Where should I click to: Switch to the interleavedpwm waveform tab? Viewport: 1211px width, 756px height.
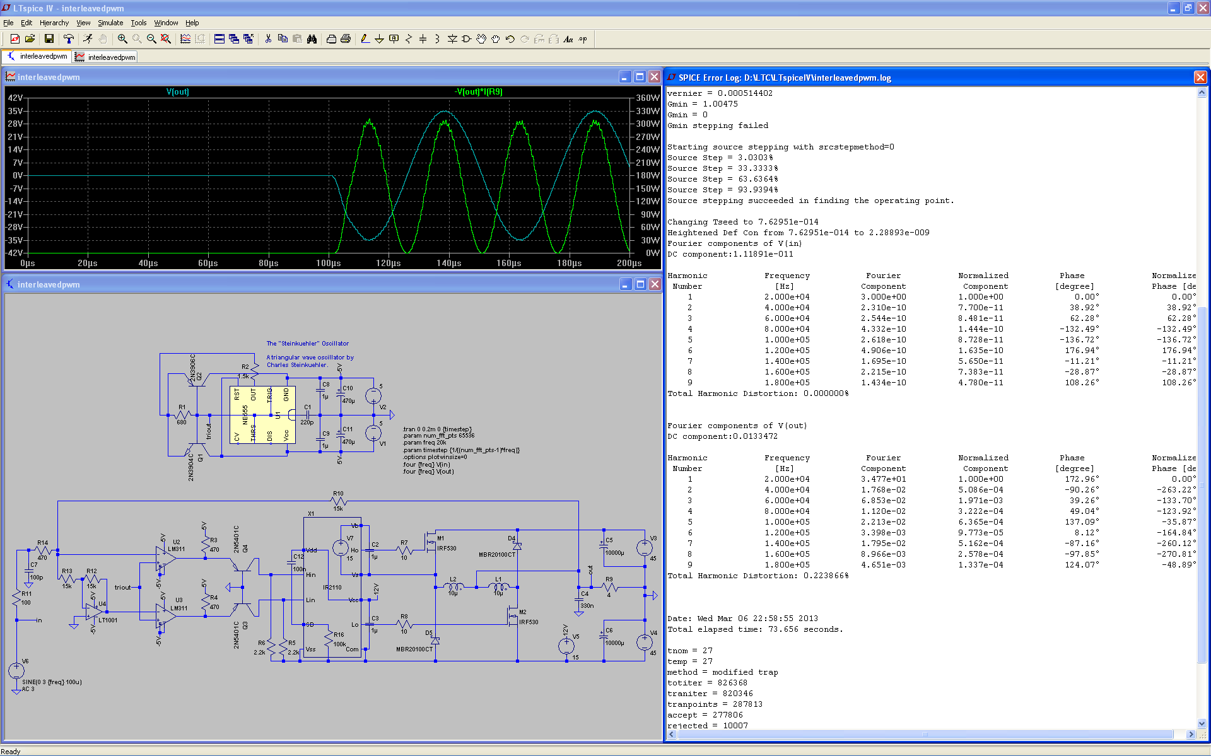pos(105,57)
